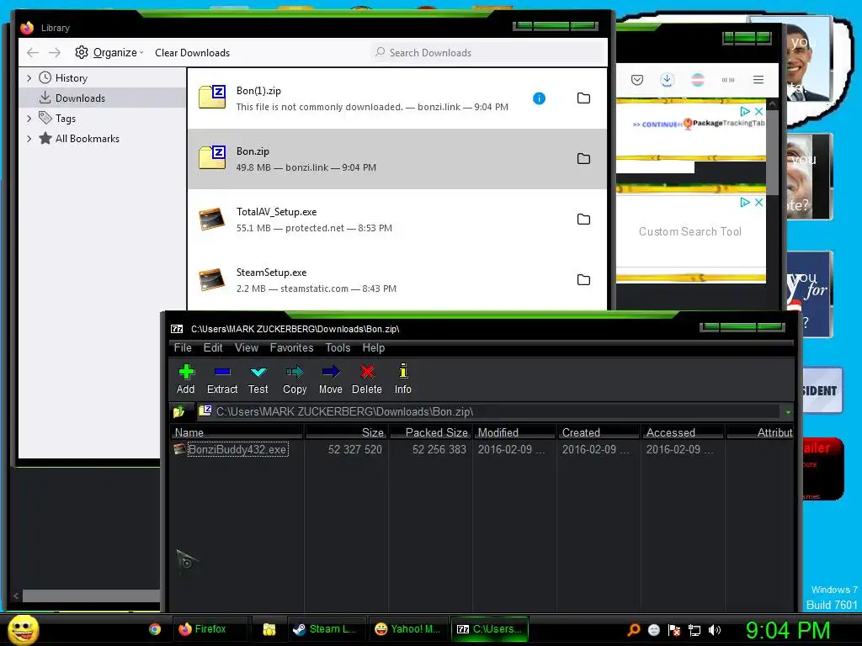This screenshot has width=862, height=646.
Task: Select the Move tool in 7-Zip
Action: tap(330, 379)
